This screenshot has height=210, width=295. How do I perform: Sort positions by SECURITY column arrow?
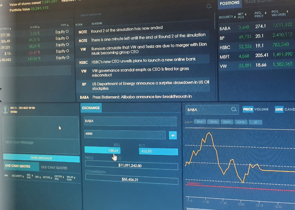coord(235,17)
